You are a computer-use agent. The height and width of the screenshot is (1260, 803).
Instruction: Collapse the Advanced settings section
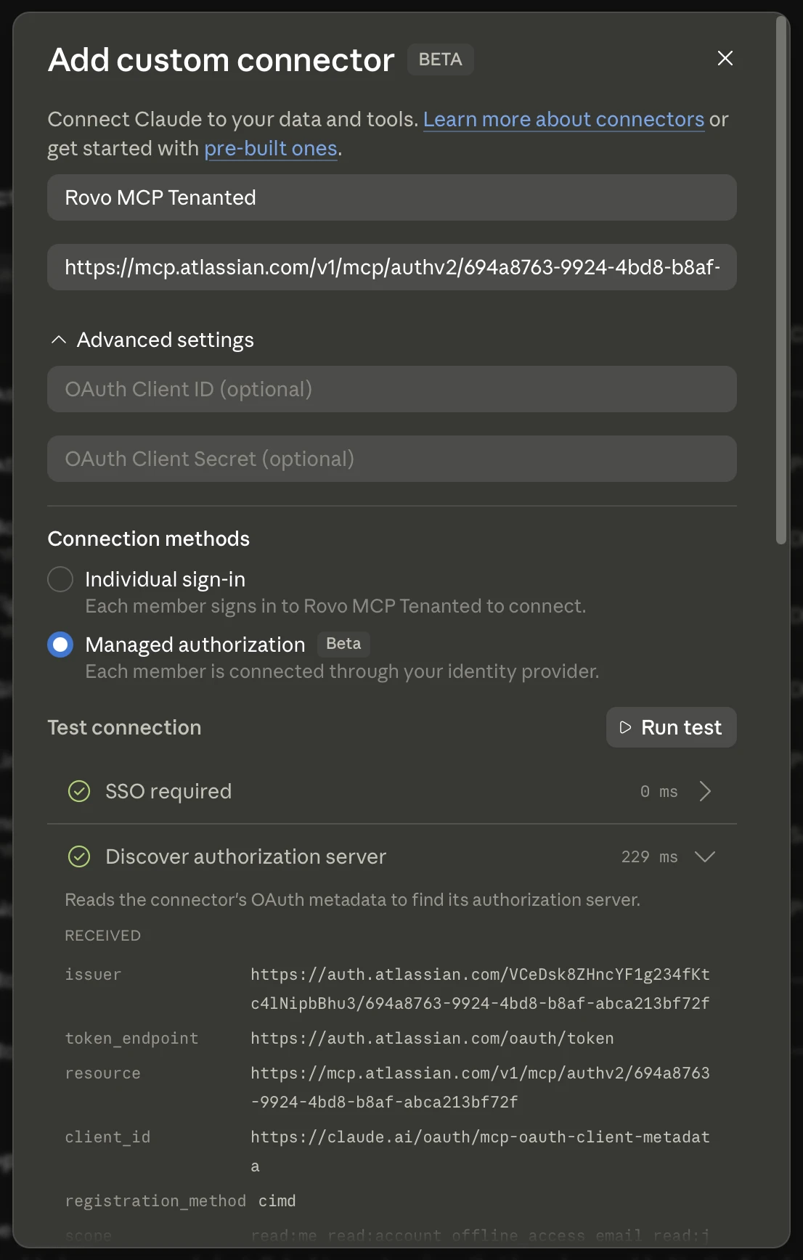pyautogui.click(x=152, y=340)
